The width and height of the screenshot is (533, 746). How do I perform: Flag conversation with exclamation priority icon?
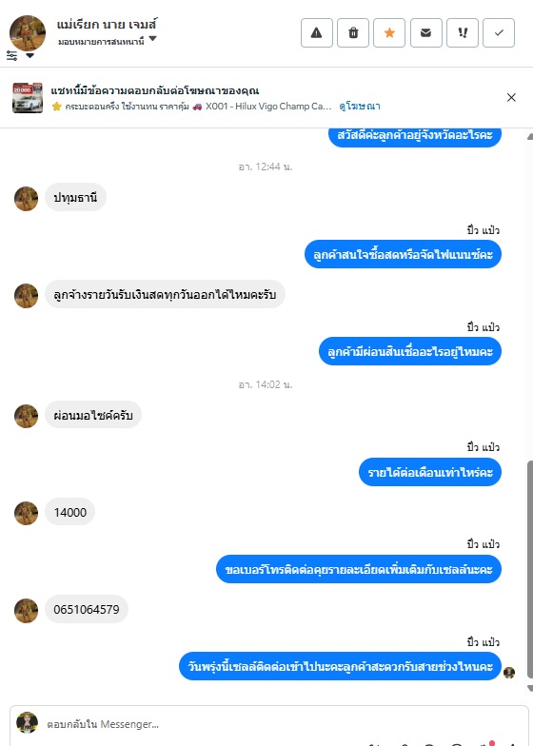tap(463, 32)
